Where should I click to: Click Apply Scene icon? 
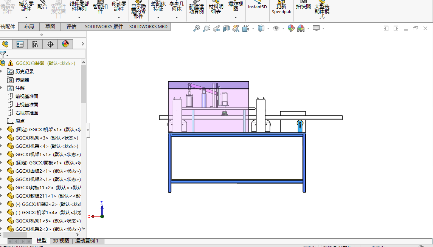301,28
